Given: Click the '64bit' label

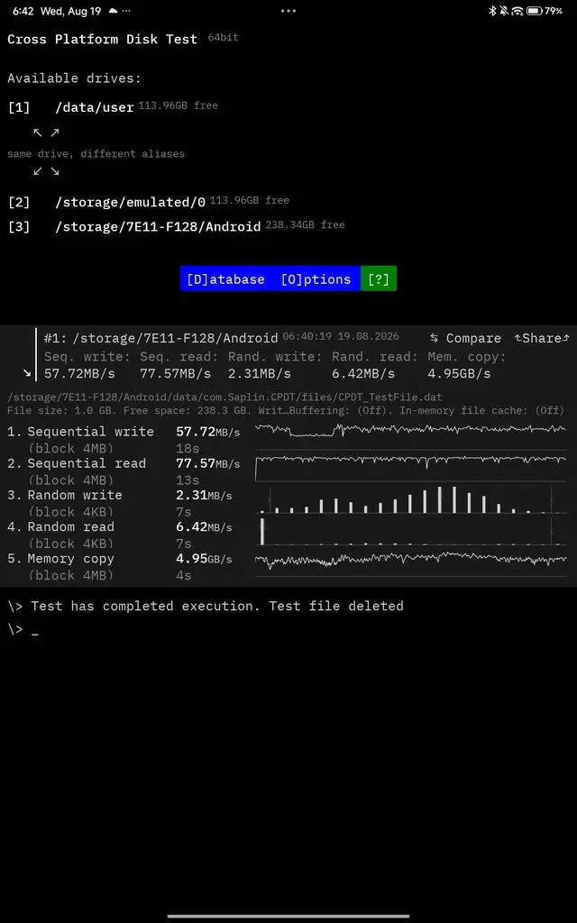Looking at the screenshot, I should click(x=224, y=38).
